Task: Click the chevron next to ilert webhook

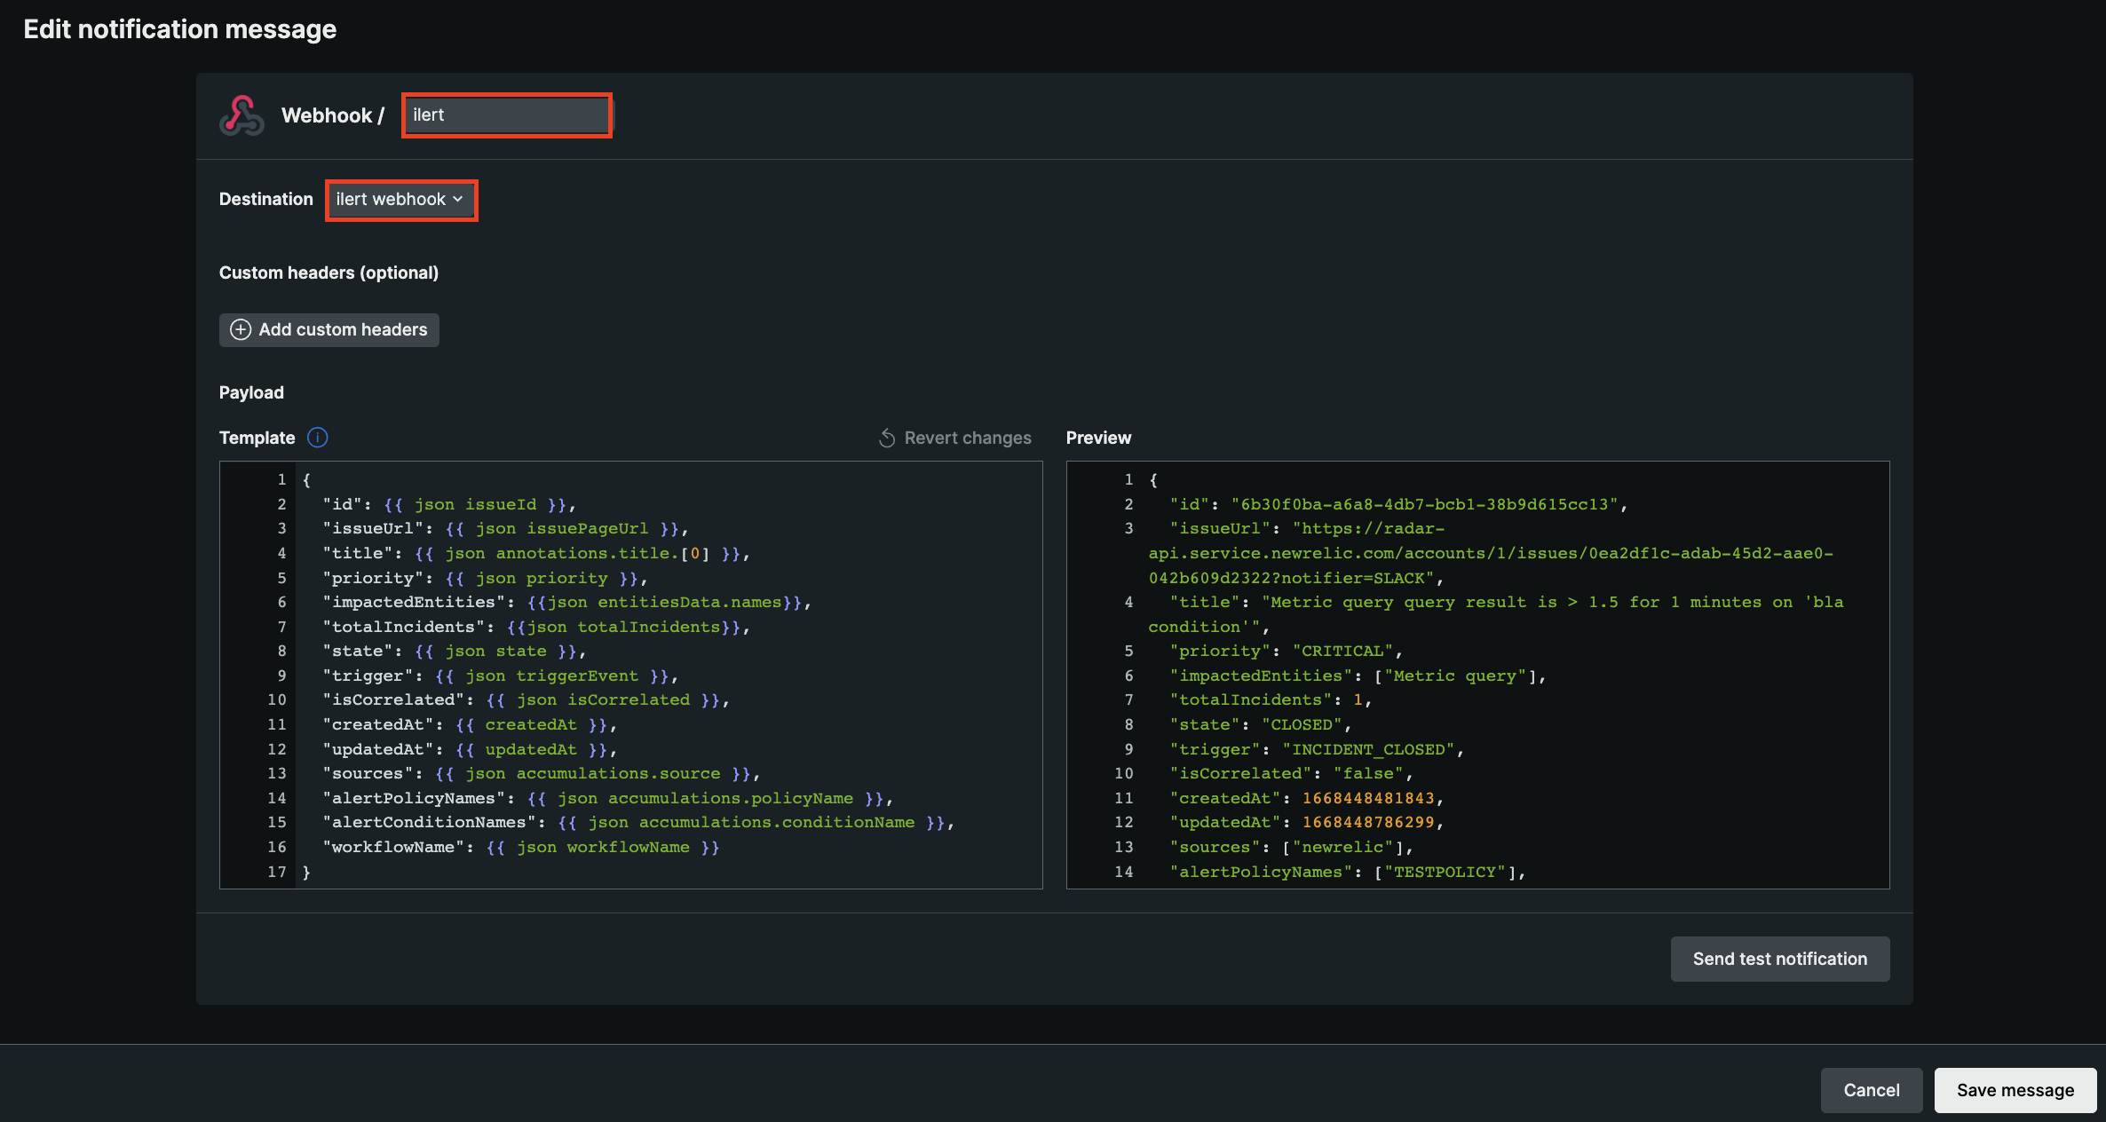Action: pyautogui.click(x=458, y=200)
